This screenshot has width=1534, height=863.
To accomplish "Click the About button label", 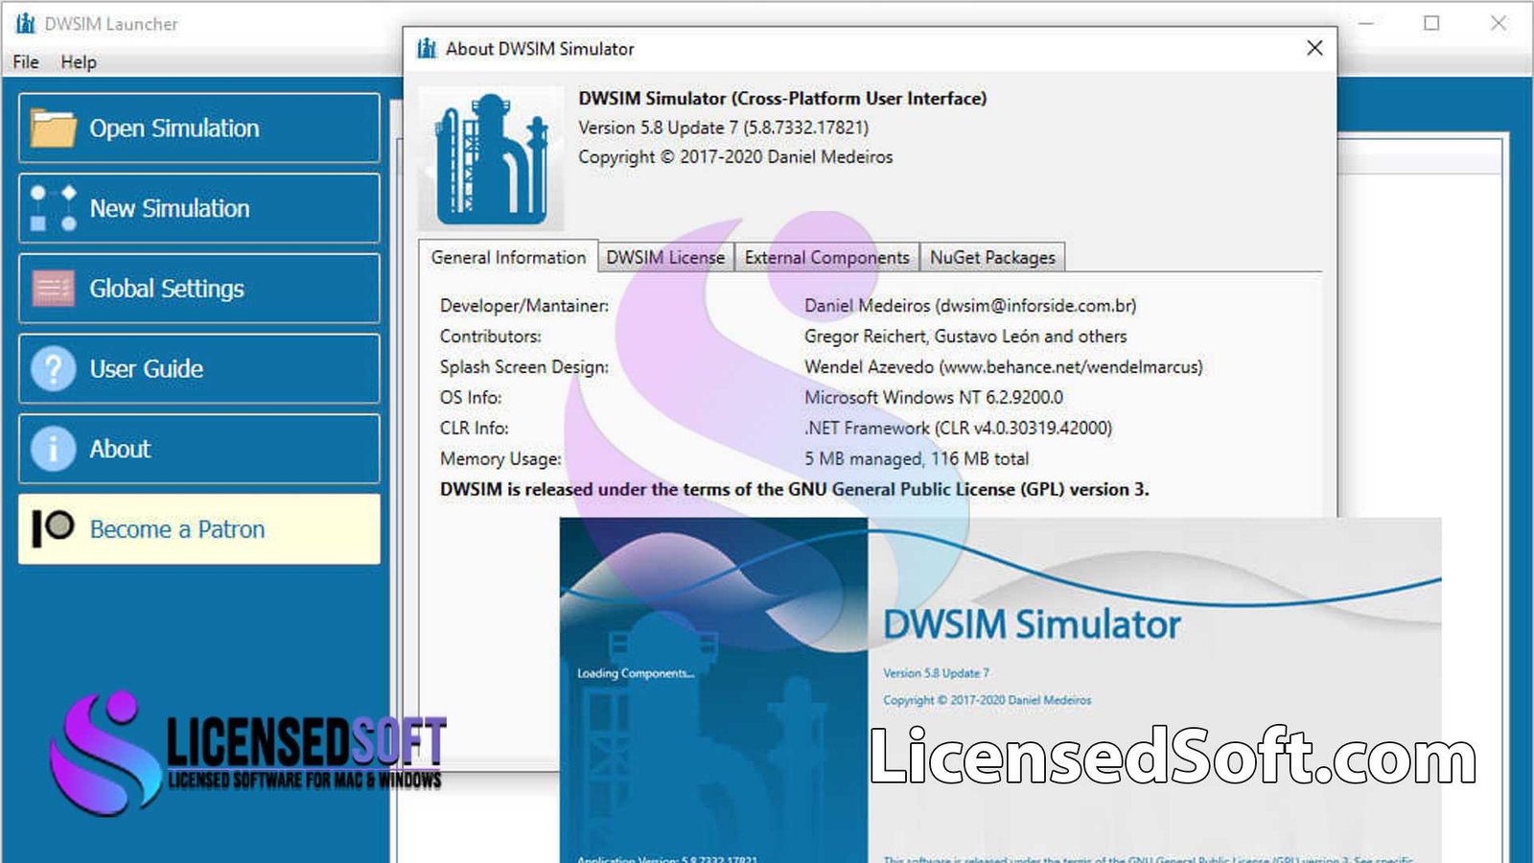I will pyautogui.click(x=120, y=449).
